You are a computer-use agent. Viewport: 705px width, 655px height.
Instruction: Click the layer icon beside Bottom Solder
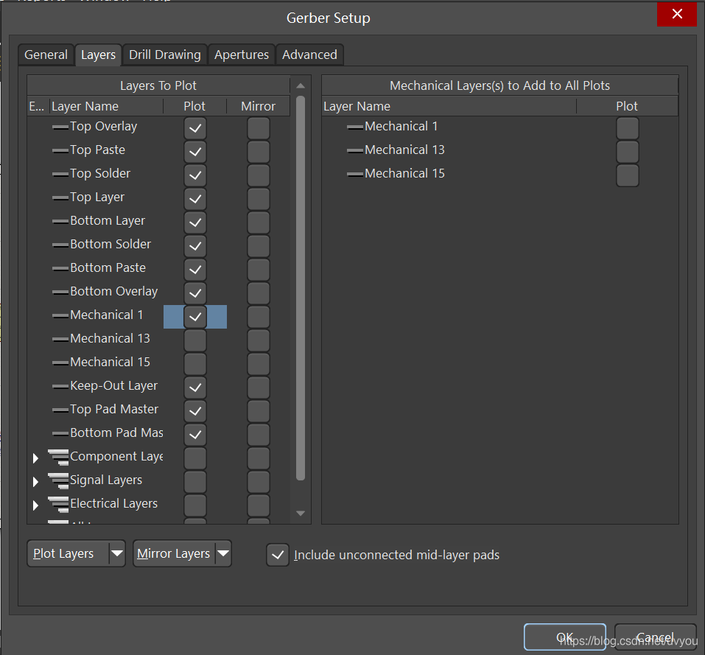[x=60, y=245]
